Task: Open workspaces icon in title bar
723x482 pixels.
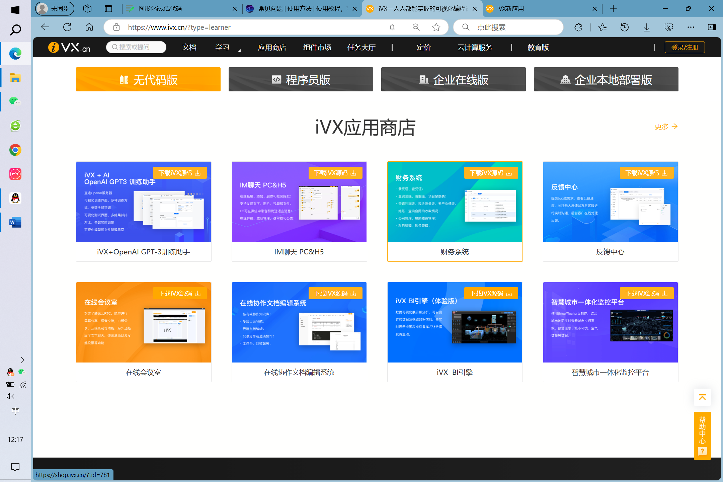Action: point(87,9)
